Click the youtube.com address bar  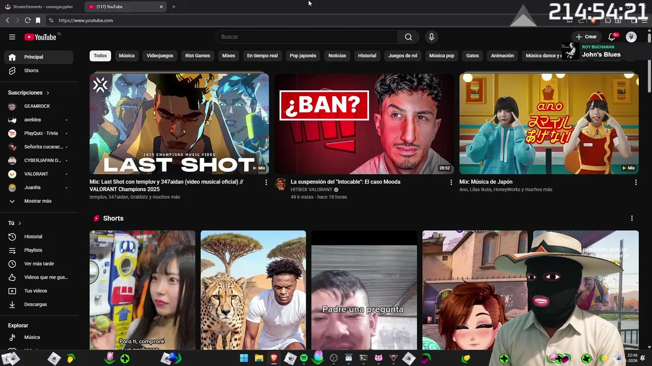click(86, 20)
